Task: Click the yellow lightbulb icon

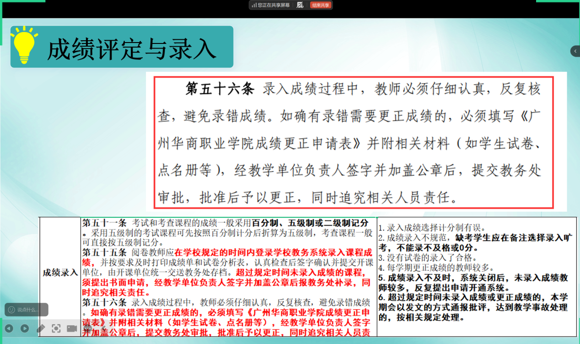Action: [24, 45]
